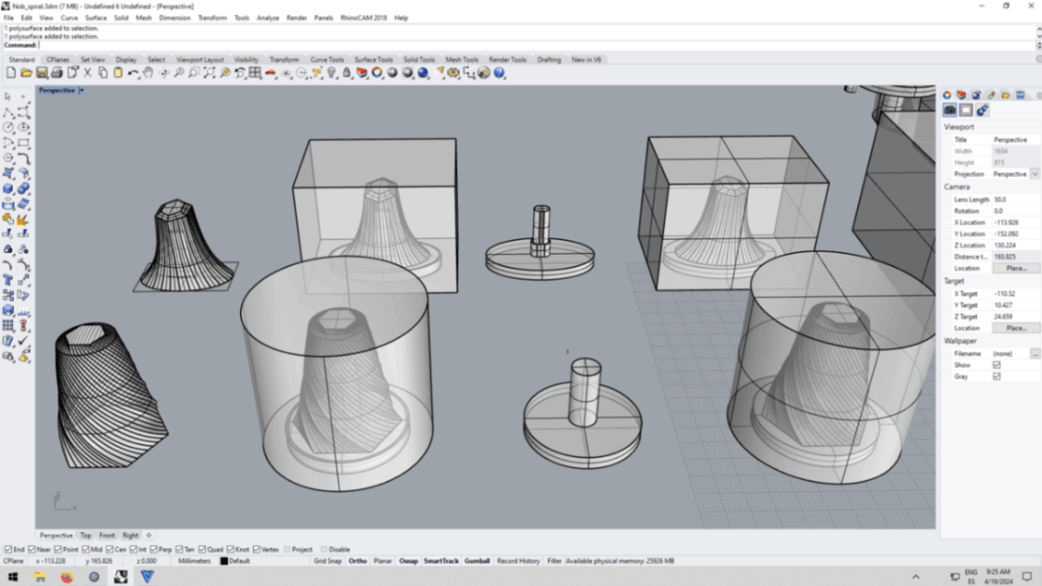The image size is (1042, 586).
Task: Select the Rectangle tool in left sidebar
Action: coord(23,143)
